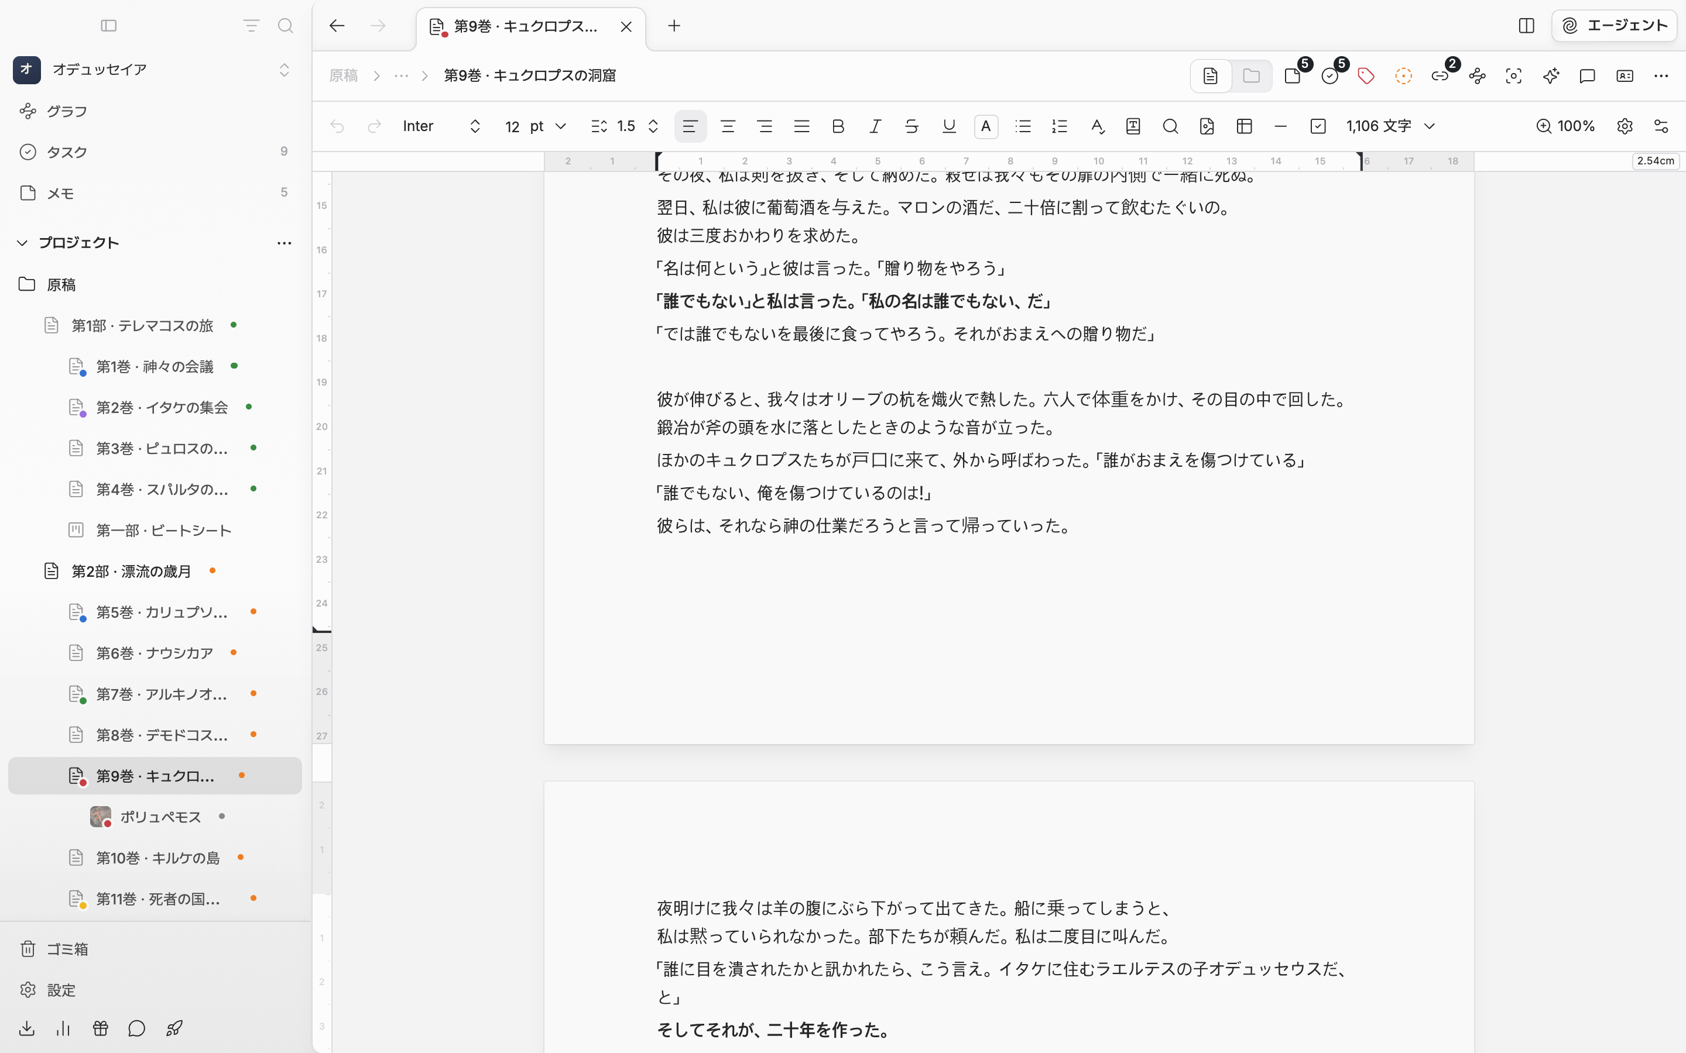Image resolution: width=1686 pixels, height=1053 pixels.
Task: Open the sidebar search icon
Action: 285,26
